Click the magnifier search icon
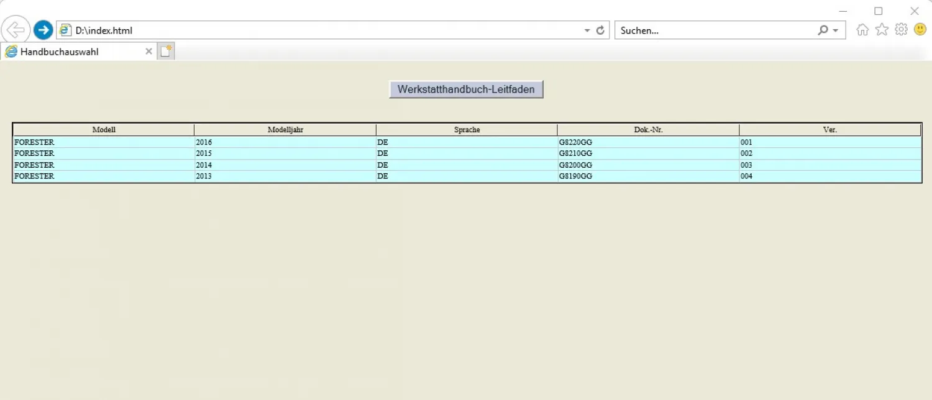 (823, 30)
